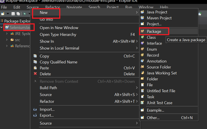The image size is (207, 129).
Task: Click the Ctrl+N shortcut text
Action: [x=187, y=118]
